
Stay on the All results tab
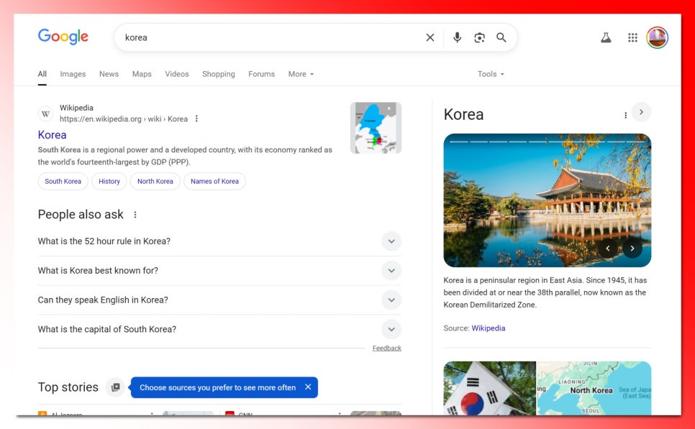[42, 74]
